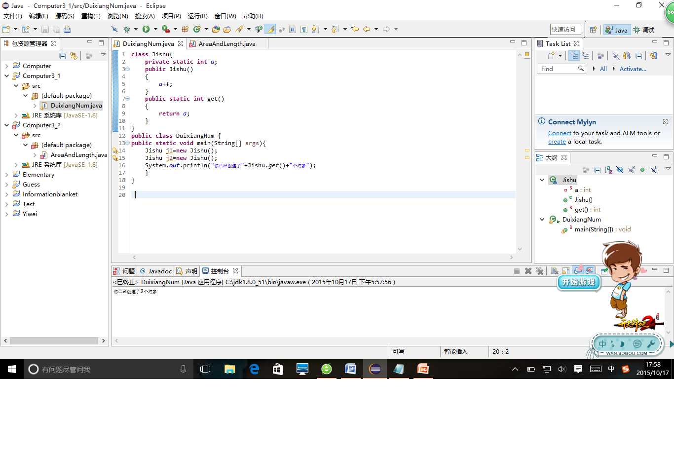Open the 文件(F) menu
The image size is (674, 451).
point(13,16)
